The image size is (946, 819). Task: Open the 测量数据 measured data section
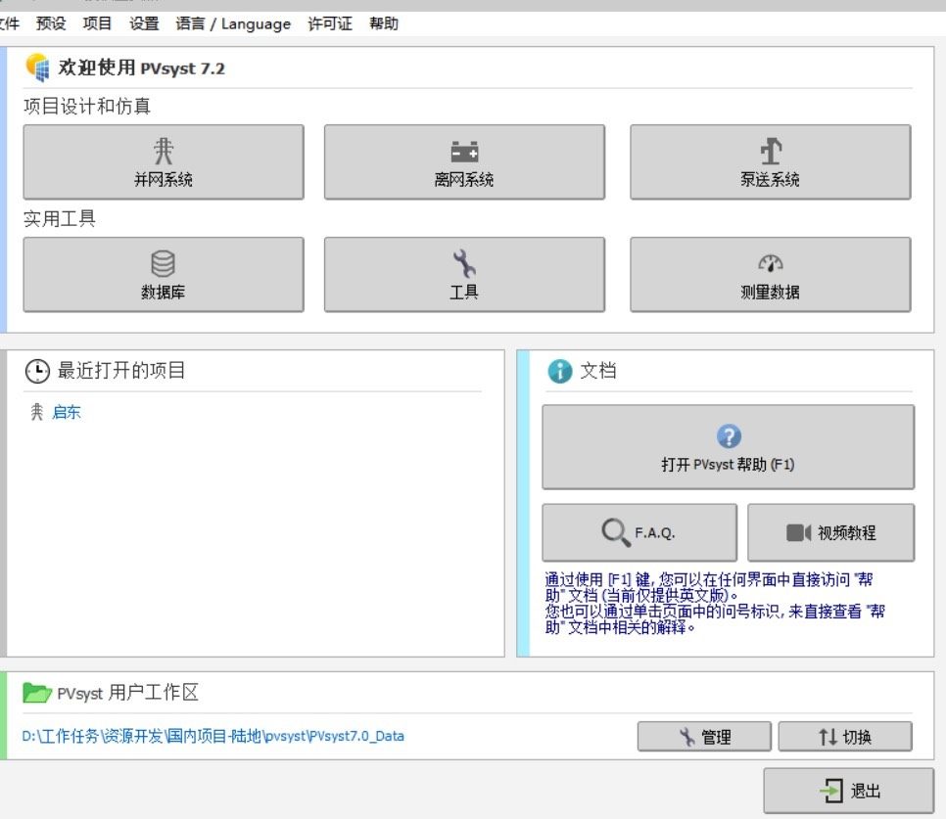click(771, 274)
